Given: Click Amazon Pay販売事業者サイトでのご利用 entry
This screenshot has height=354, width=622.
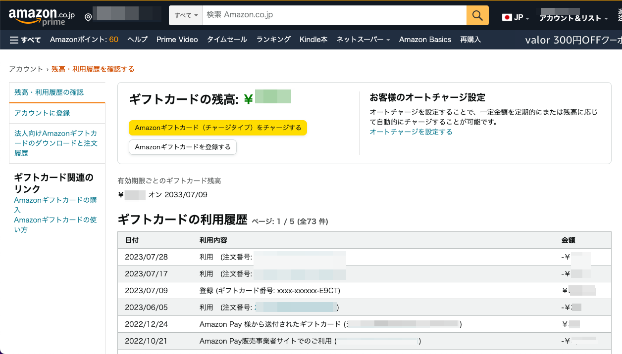Looking at the screenshot, I should 311,341.
